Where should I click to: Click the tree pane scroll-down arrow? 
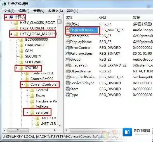60,125
